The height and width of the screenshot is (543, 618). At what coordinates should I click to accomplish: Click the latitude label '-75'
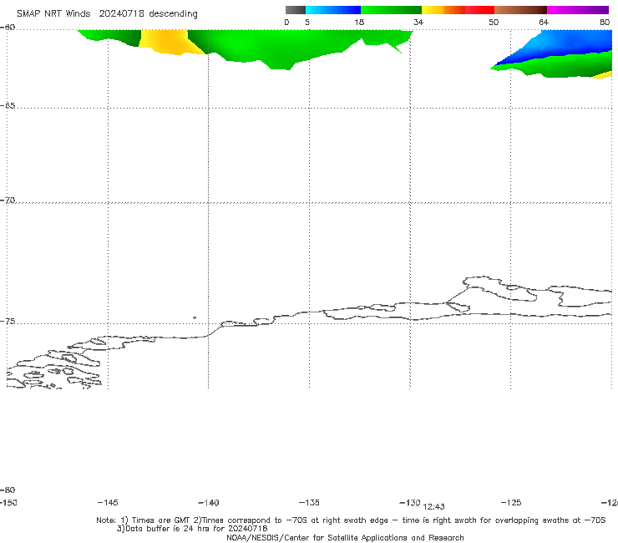[8, 322]
